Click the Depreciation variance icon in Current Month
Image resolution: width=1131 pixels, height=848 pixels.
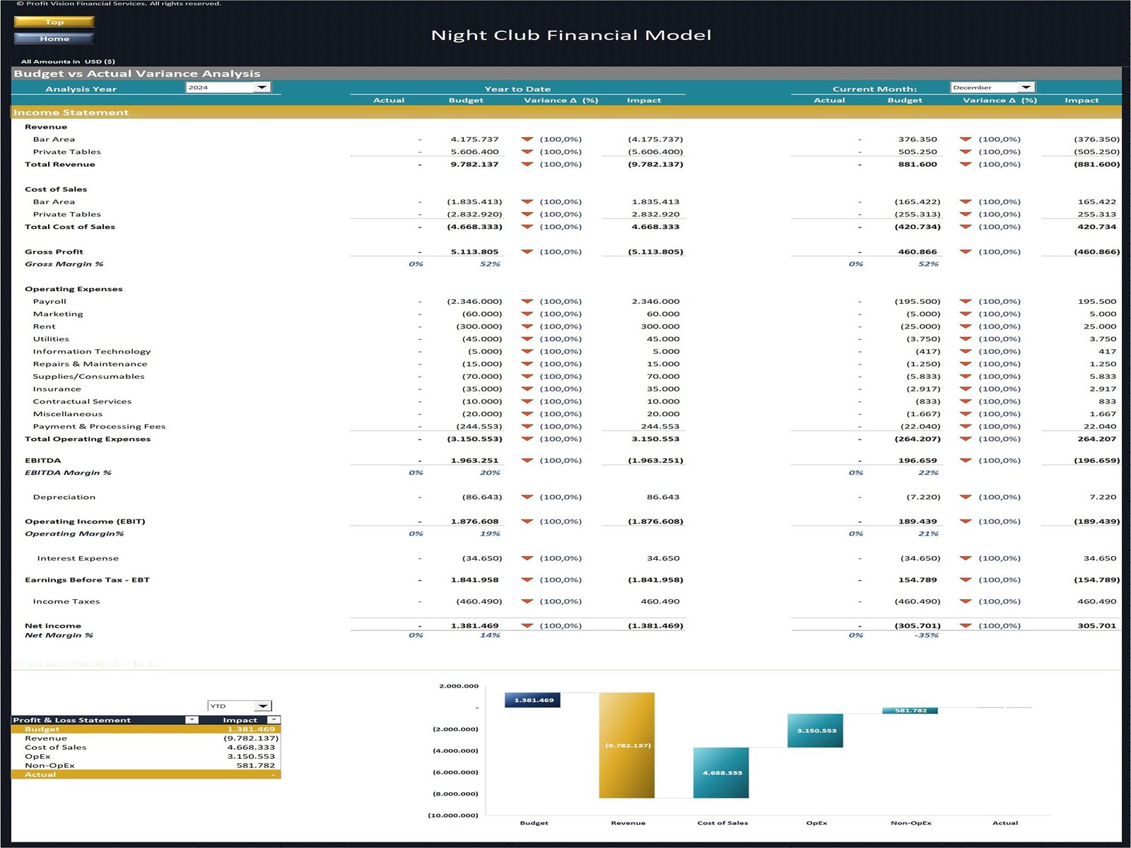coord(965,497)
